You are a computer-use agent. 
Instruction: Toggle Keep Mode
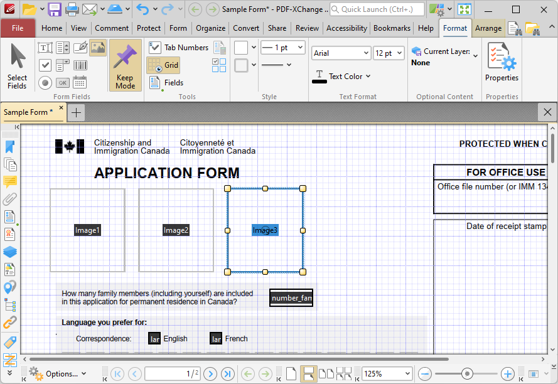pos(126,65)
